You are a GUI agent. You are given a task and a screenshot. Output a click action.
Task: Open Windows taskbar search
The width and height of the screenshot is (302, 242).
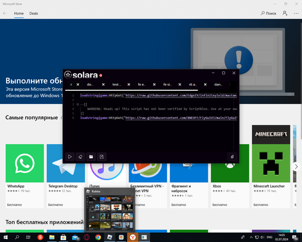(x=17, y=237)
